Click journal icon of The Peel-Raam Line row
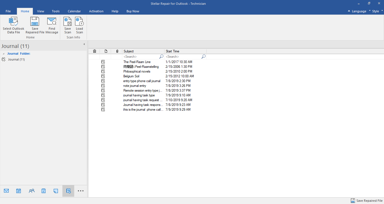Image resolution: width=384 pixels, height=204 pixels. [x=103, y=62]
